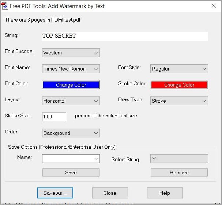
Task: Expand the Draw Type dropdown
Action: click(179, 101)
